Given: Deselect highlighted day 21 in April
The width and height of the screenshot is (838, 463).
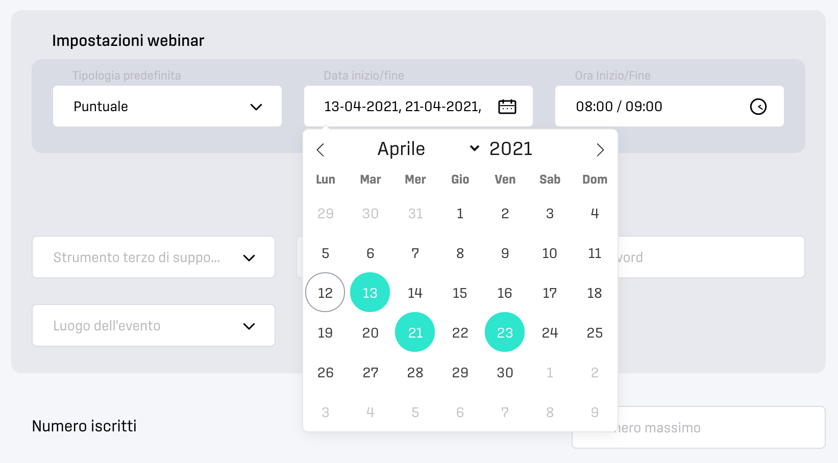Looking at the screenshot, I should point(415,332).
